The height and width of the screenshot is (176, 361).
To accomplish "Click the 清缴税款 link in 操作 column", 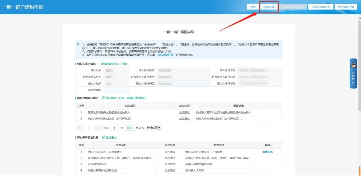I will (x=267, y=152).
